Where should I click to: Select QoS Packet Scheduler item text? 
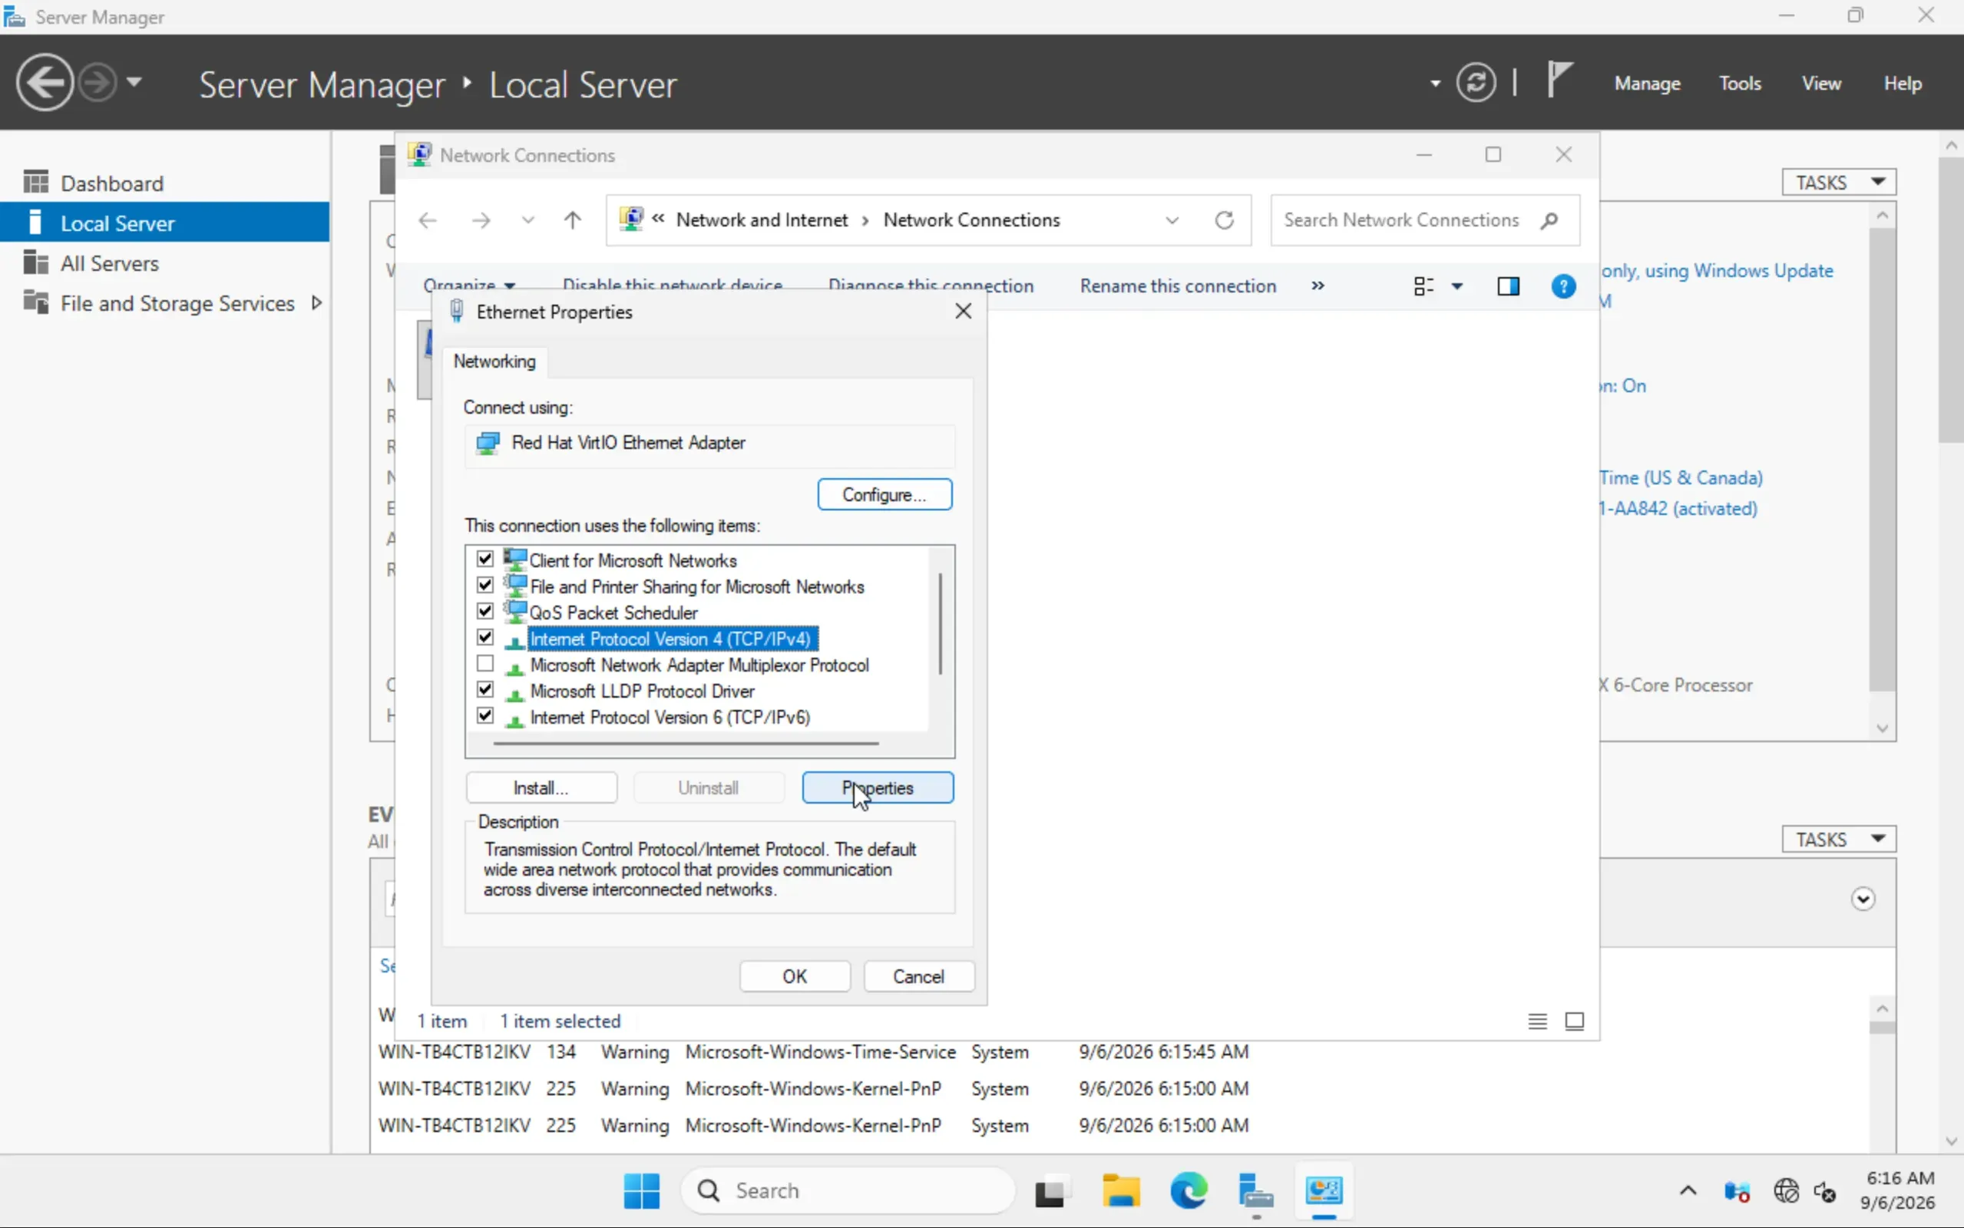(613, 612)
